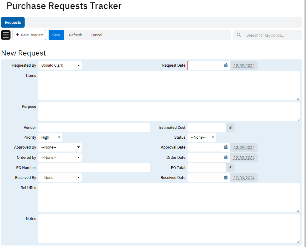Expand the Ordered by dropdown
Screen dimensions: 306x247
(60, 158)
